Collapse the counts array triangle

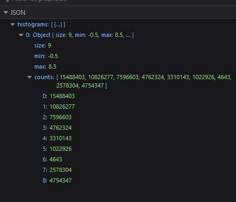pyautogui.click(x=29, y=77)
